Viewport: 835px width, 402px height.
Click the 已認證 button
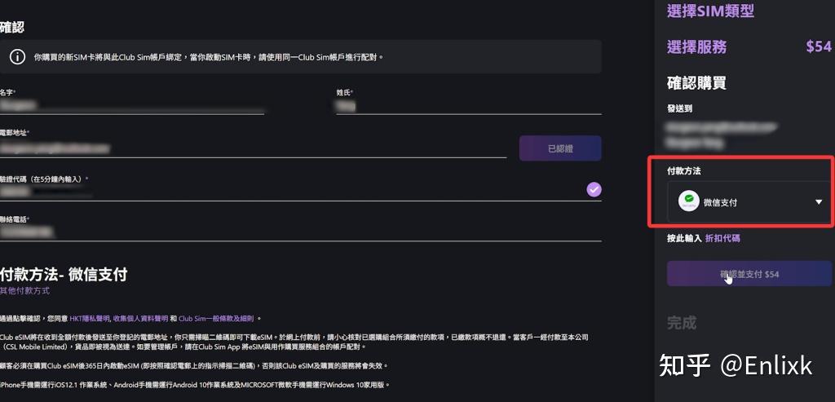click(560, 148)
